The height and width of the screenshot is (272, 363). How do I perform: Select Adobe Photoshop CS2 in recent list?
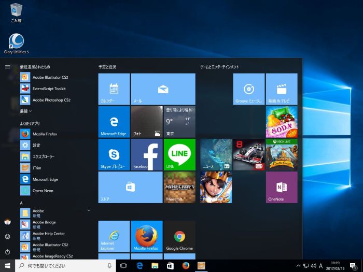click(x=51, y=100)
